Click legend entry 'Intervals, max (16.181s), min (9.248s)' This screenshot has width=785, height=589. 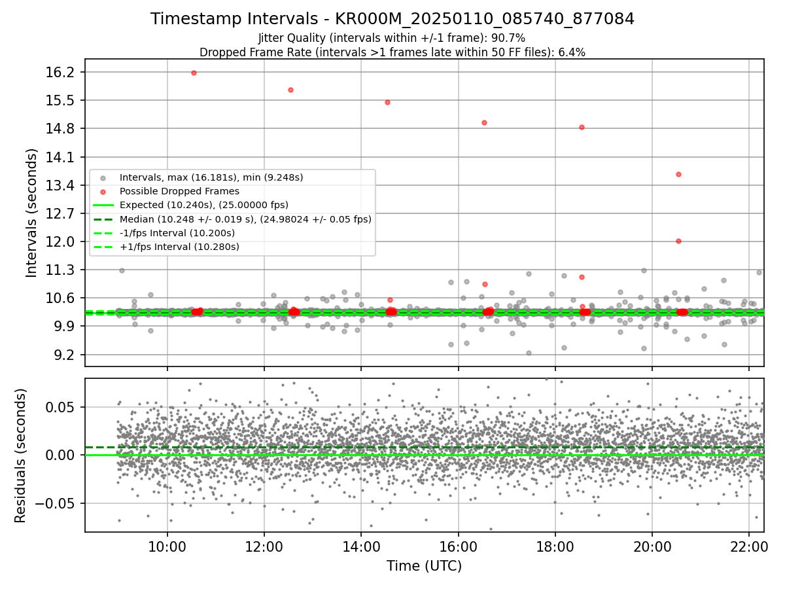(211, 177)
